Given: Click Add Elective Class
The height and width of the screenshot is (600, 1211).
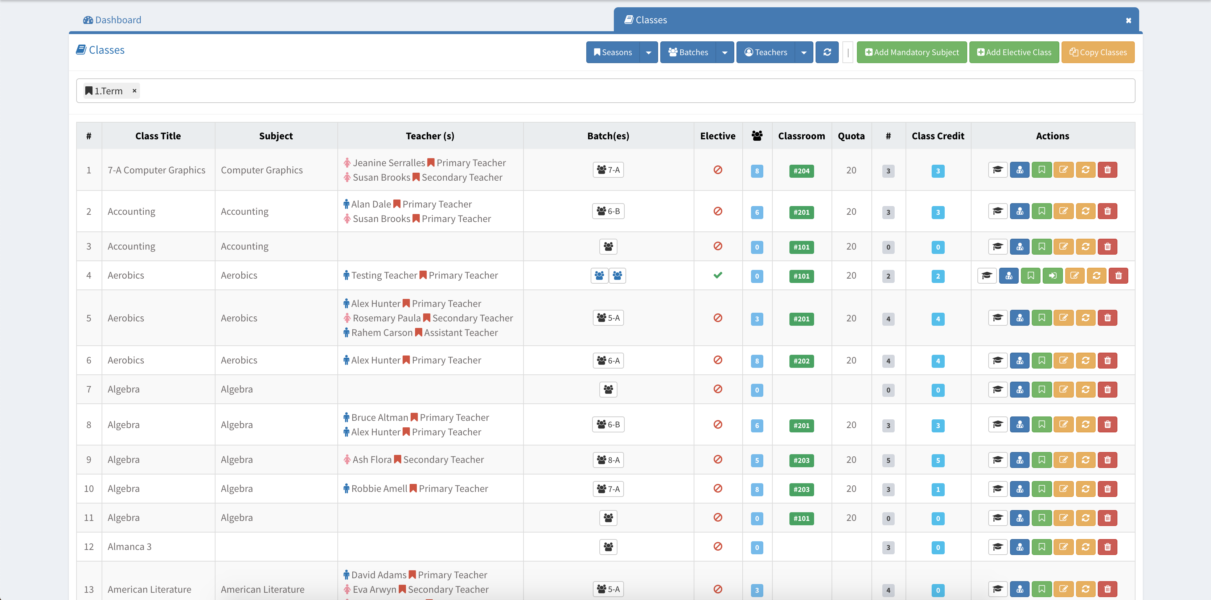Looking at the screenshot, I should 1014,52.
